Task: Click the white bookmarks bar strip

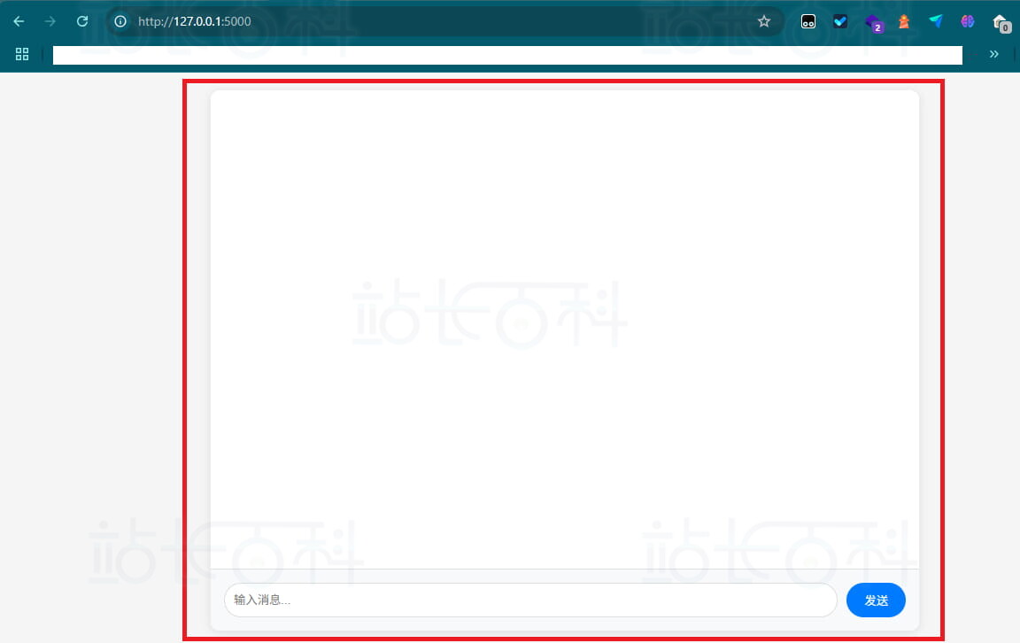Action: coord(506,55)
